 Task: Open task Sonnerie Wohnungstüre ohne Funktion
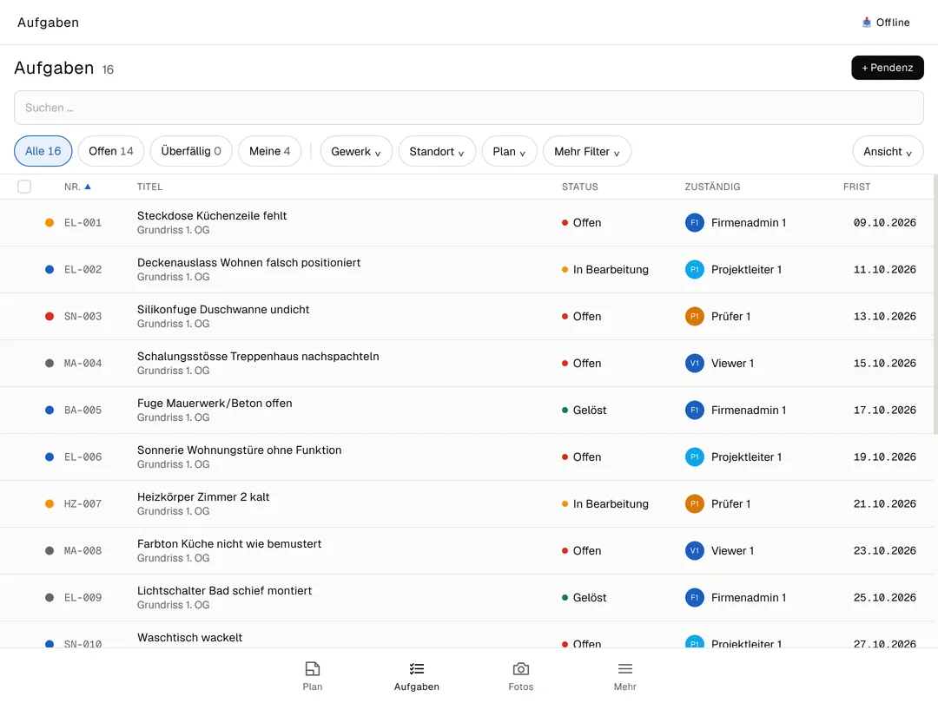point(240,450)
